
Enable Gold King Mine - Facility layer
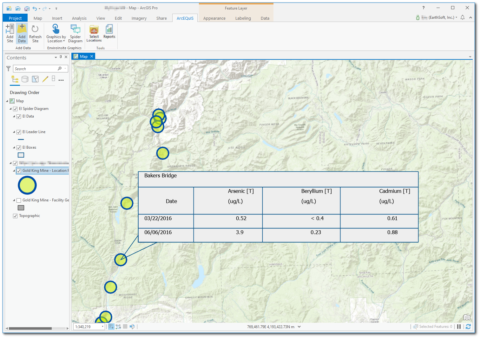[x=19, y=200]
